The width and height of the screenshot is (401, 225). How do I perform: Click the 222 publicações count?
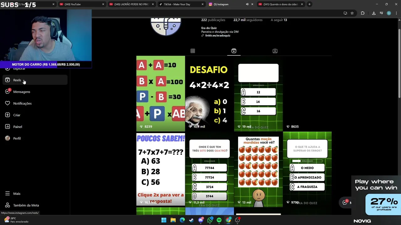pos(213,20)
